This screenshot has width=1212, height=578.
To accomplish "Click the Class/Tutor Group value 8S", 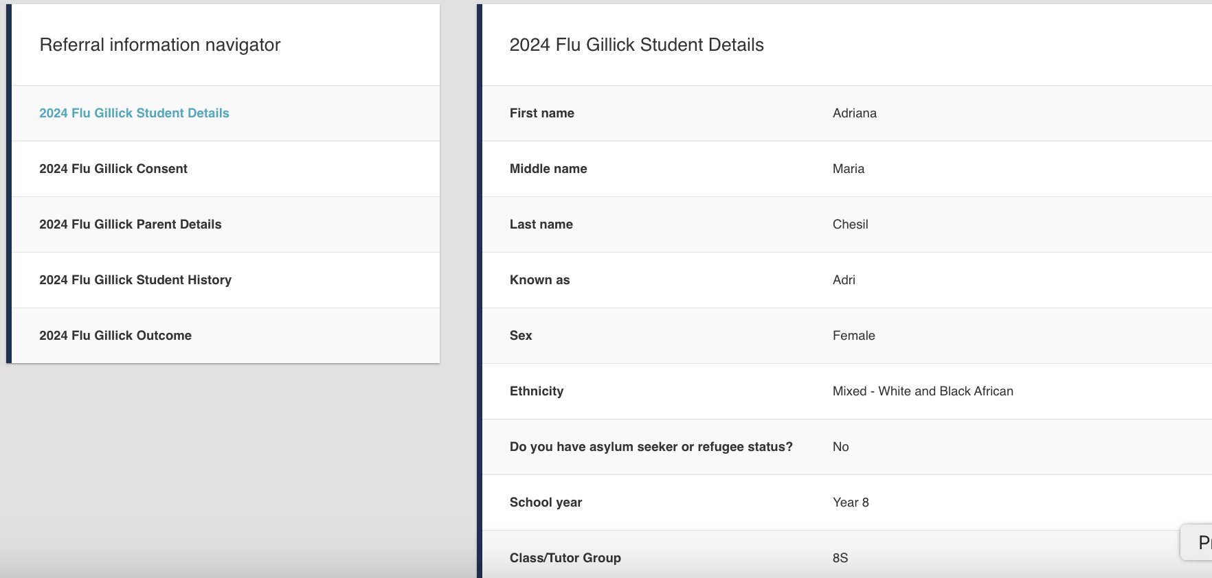I will tap(840, 558).
